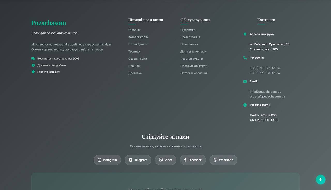Click the Телефони label
Viewport: 331px width, 190px height.
[x=257, y=58]
